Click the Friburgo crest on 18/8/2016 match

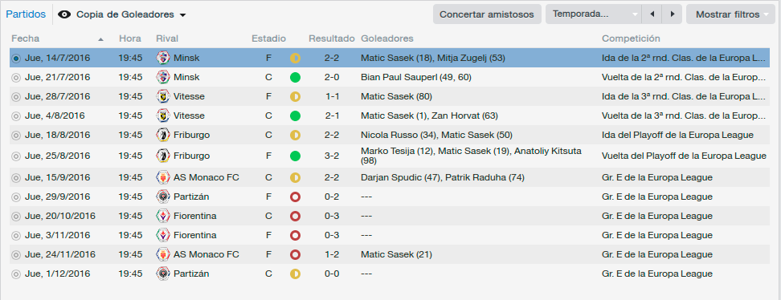[x=162, y=135]
